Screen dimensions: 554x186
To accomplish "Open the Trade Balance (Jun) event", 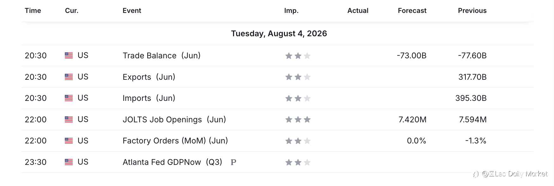I will click(x=162, y=55).
